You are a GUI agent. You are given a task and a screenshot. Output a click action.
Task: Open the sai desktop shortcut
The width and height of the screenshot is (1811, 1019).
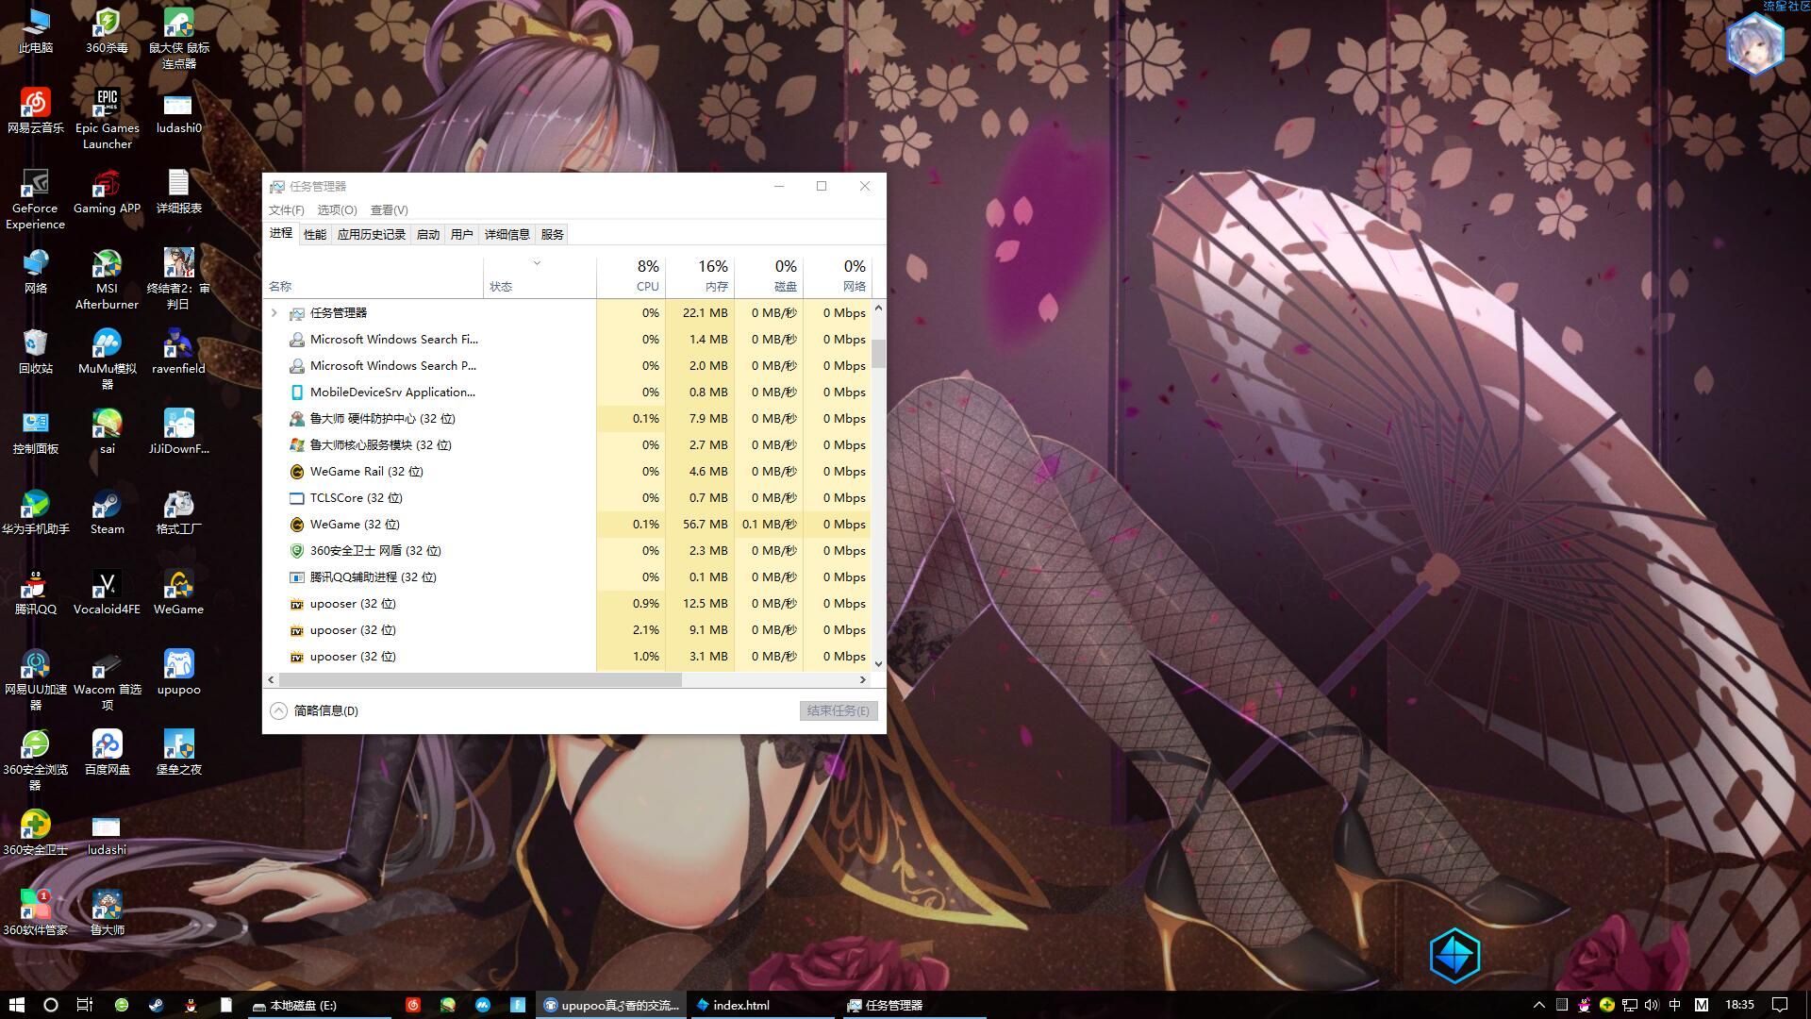[107, 431]
